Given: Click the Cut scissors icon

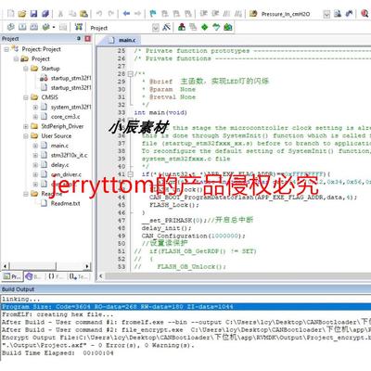Looking at the screenshot, I should (60, 14).
